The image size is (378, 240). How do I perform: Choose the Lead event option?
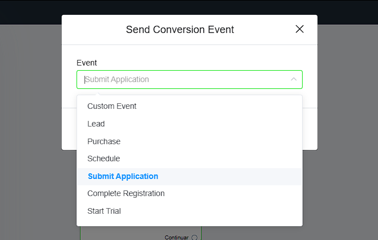(96, 124)
